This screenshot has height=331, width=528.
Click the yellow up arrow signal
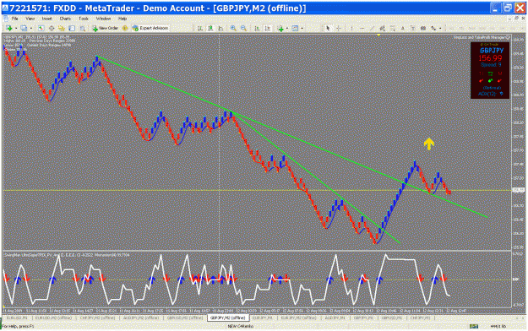(x=428, y=144)
